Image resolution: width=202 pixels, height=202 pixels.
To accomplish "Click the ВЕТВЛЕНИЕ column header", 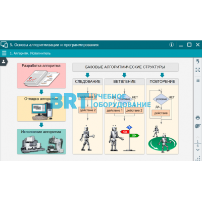I will point(124,82).
